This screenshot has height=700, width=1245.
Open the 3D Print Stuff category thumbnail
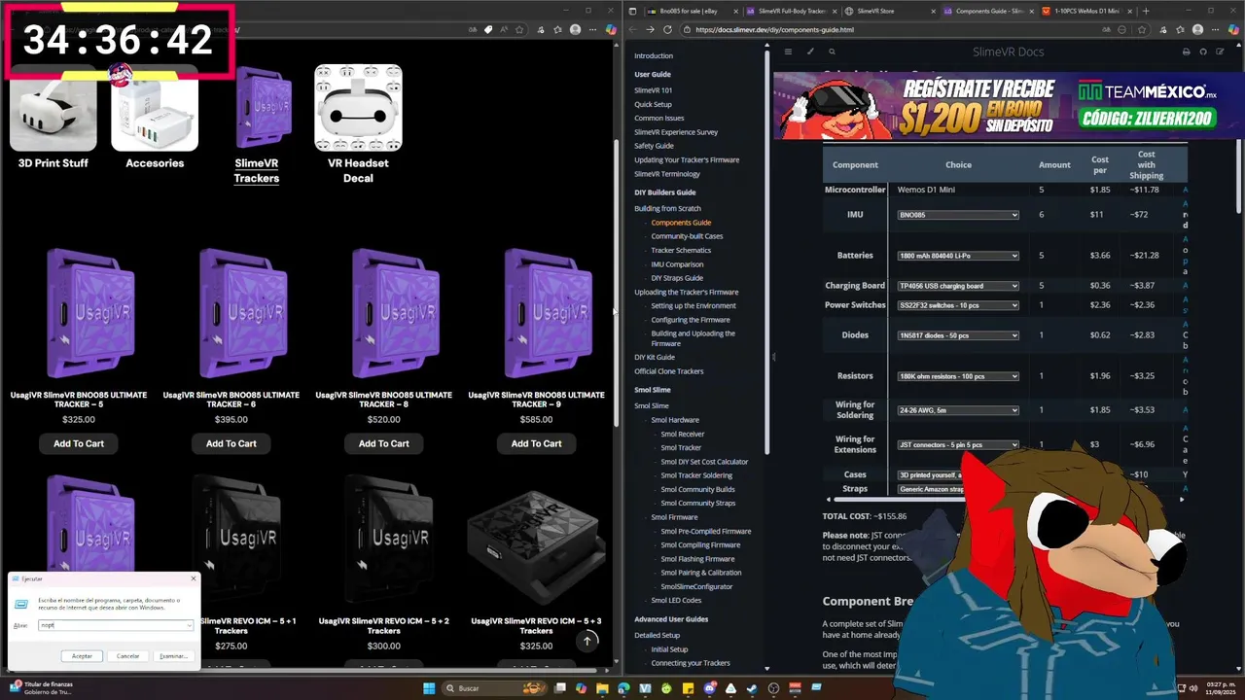coord(53,108)
